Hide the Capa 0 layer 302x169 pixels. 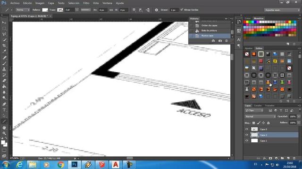247,129
